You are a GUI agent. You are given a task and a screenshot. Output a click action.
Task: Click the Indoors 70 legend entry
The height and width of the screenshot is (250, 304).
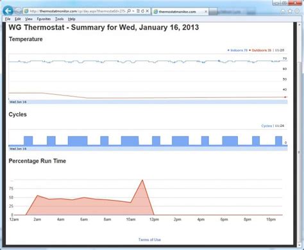coord(237,50)
